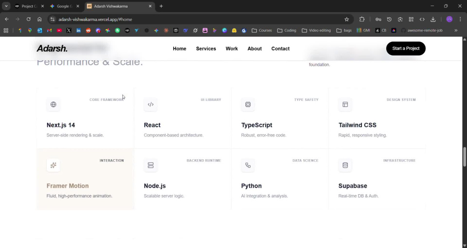Click the sparkle icon on the Framer Motion card
467x248 pixels.
point(53,165)
